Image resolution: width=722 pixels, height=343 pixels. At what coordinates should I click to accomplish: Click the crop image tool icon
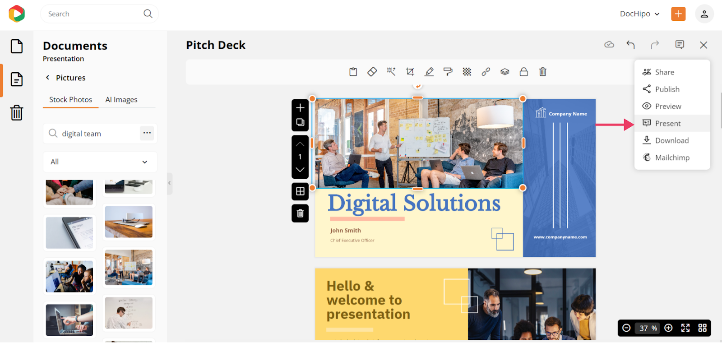(x=410, y=72)
